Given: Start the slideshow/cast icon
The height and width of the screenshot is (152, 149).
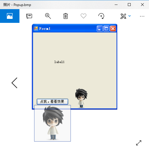Looking at the screenshot, I should click(x=29, y=16).
